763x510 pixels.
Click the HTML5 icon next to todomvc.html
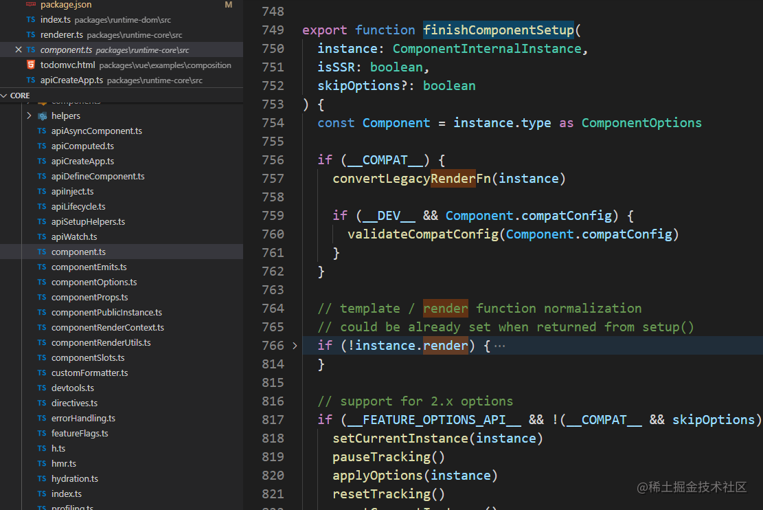[31, 65]
